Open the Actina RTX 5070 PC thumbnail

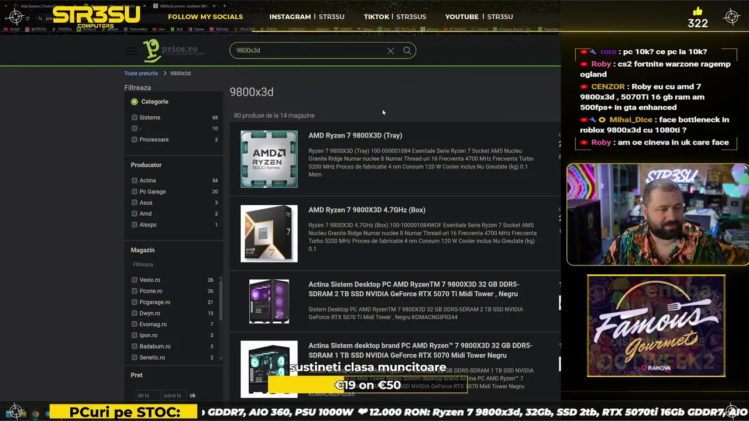(269, 368)
